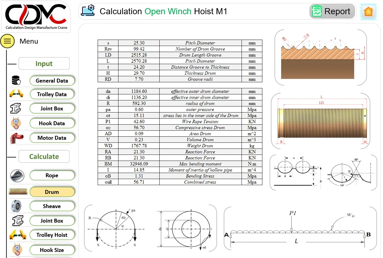This screenshot has height=258, width=383.
Task: Click the beam loading diagram with P1
Action: point(300,229)
